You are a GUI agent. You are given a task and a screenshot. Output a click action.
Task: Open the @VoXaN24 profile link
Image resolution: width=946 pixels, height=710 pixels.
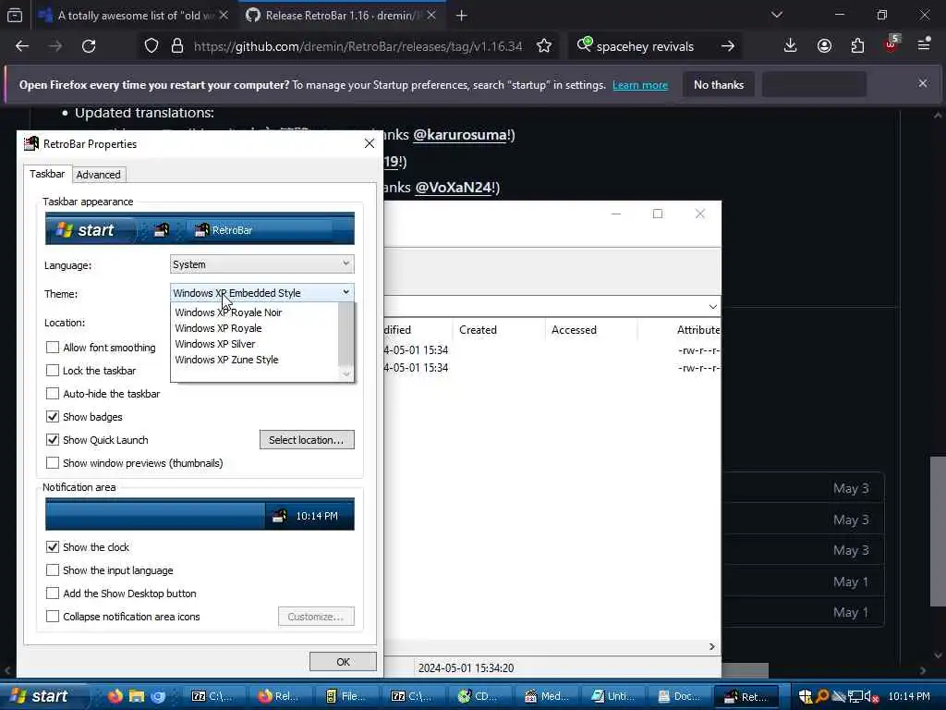[x=454, y=187]
